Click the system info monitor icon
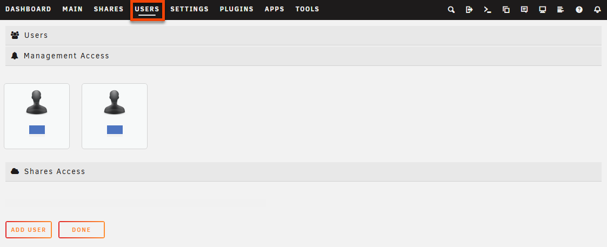The width and height of the screenshot is (607, 247). coord(543,10)
